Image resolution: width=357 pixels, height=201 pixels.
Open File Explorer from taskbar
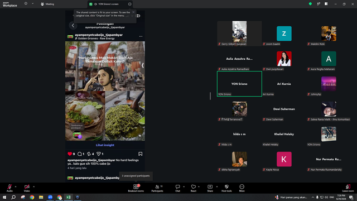click(x=41, y=197)
